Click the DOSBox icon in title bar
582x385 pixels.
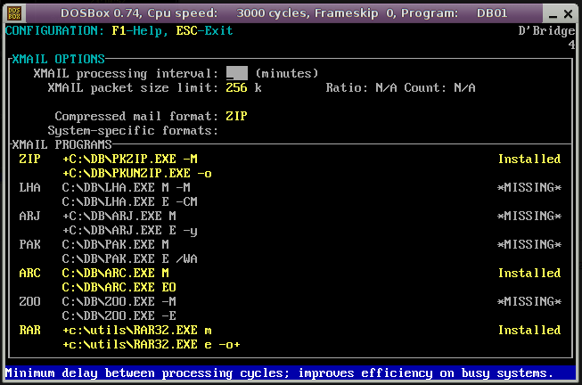click(x=13, y=12)
